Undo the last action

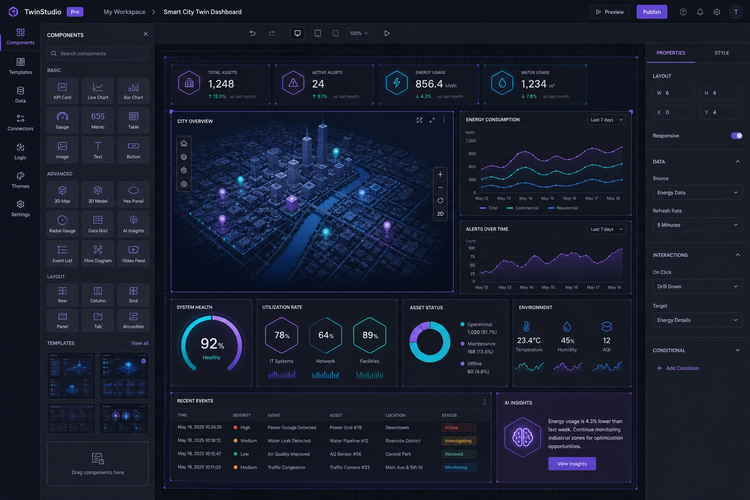tap(252, 33)
